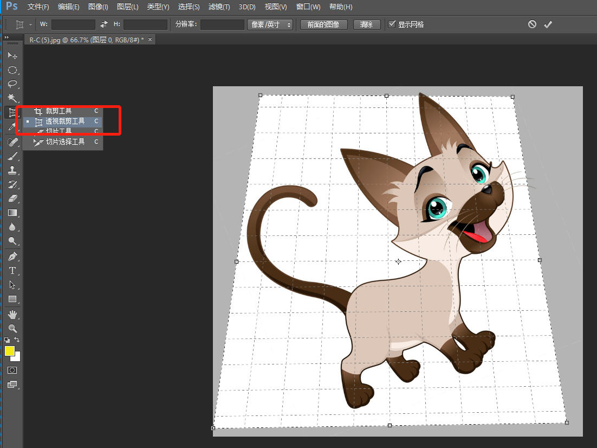This screenshot has width=597, height=448.
Task: Click the 清除 button
Action: (366, 25)
